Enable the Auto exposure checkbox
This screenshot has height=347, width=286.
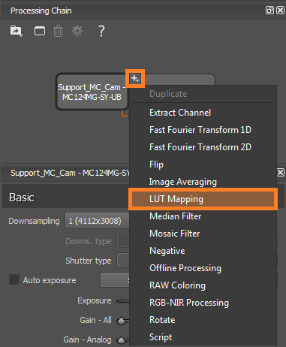[x=14, y=279]
